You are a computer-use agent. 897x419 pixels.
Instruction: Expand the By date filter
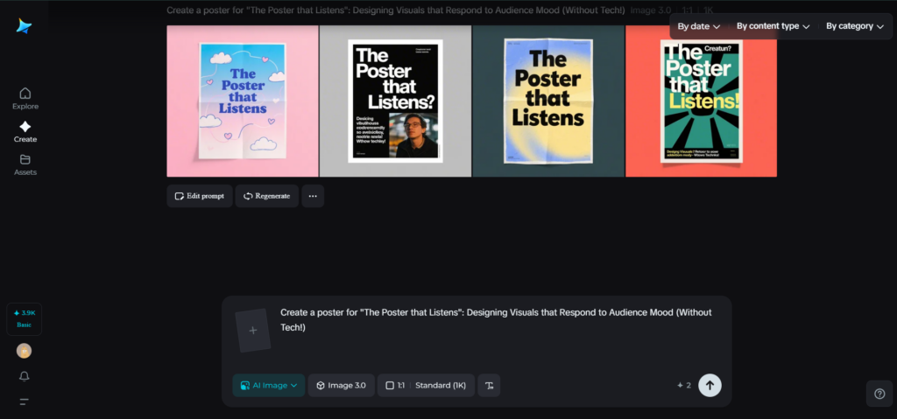(x=698, y=26)
